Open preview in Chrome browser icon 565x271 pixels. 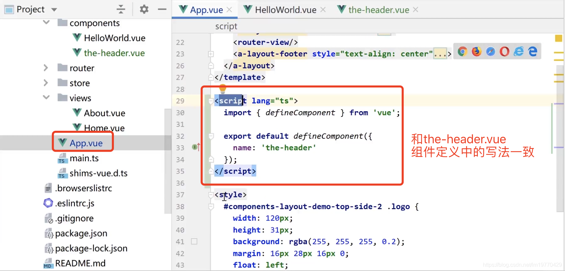pyautogui.click(x=462, y=51)
